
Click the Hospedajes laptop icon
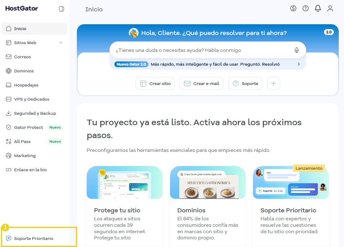coord(9,85)
